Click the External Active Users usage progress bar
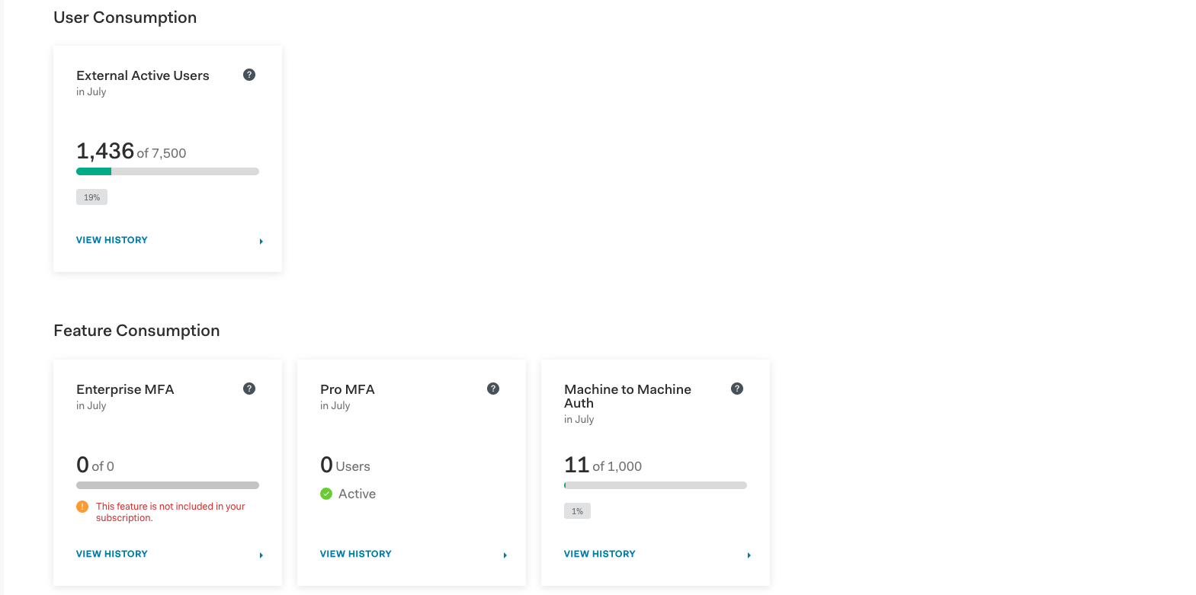The width and height of the screenshot is (1196, 595). coord(168,171)
